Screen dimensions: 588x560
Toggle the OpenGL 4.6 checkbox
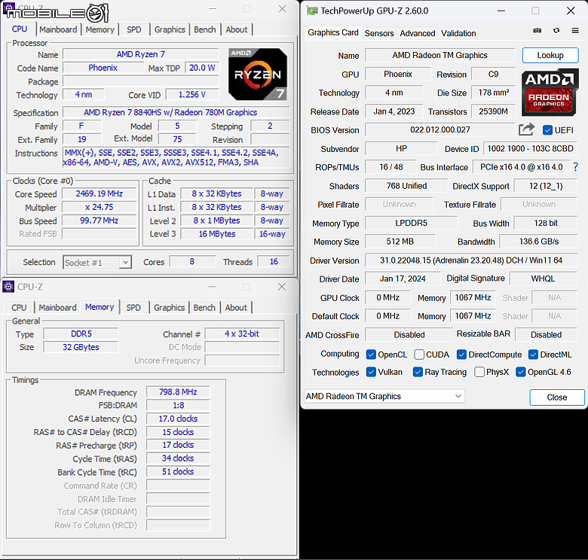pyautogui.click(x=520, y=372)
